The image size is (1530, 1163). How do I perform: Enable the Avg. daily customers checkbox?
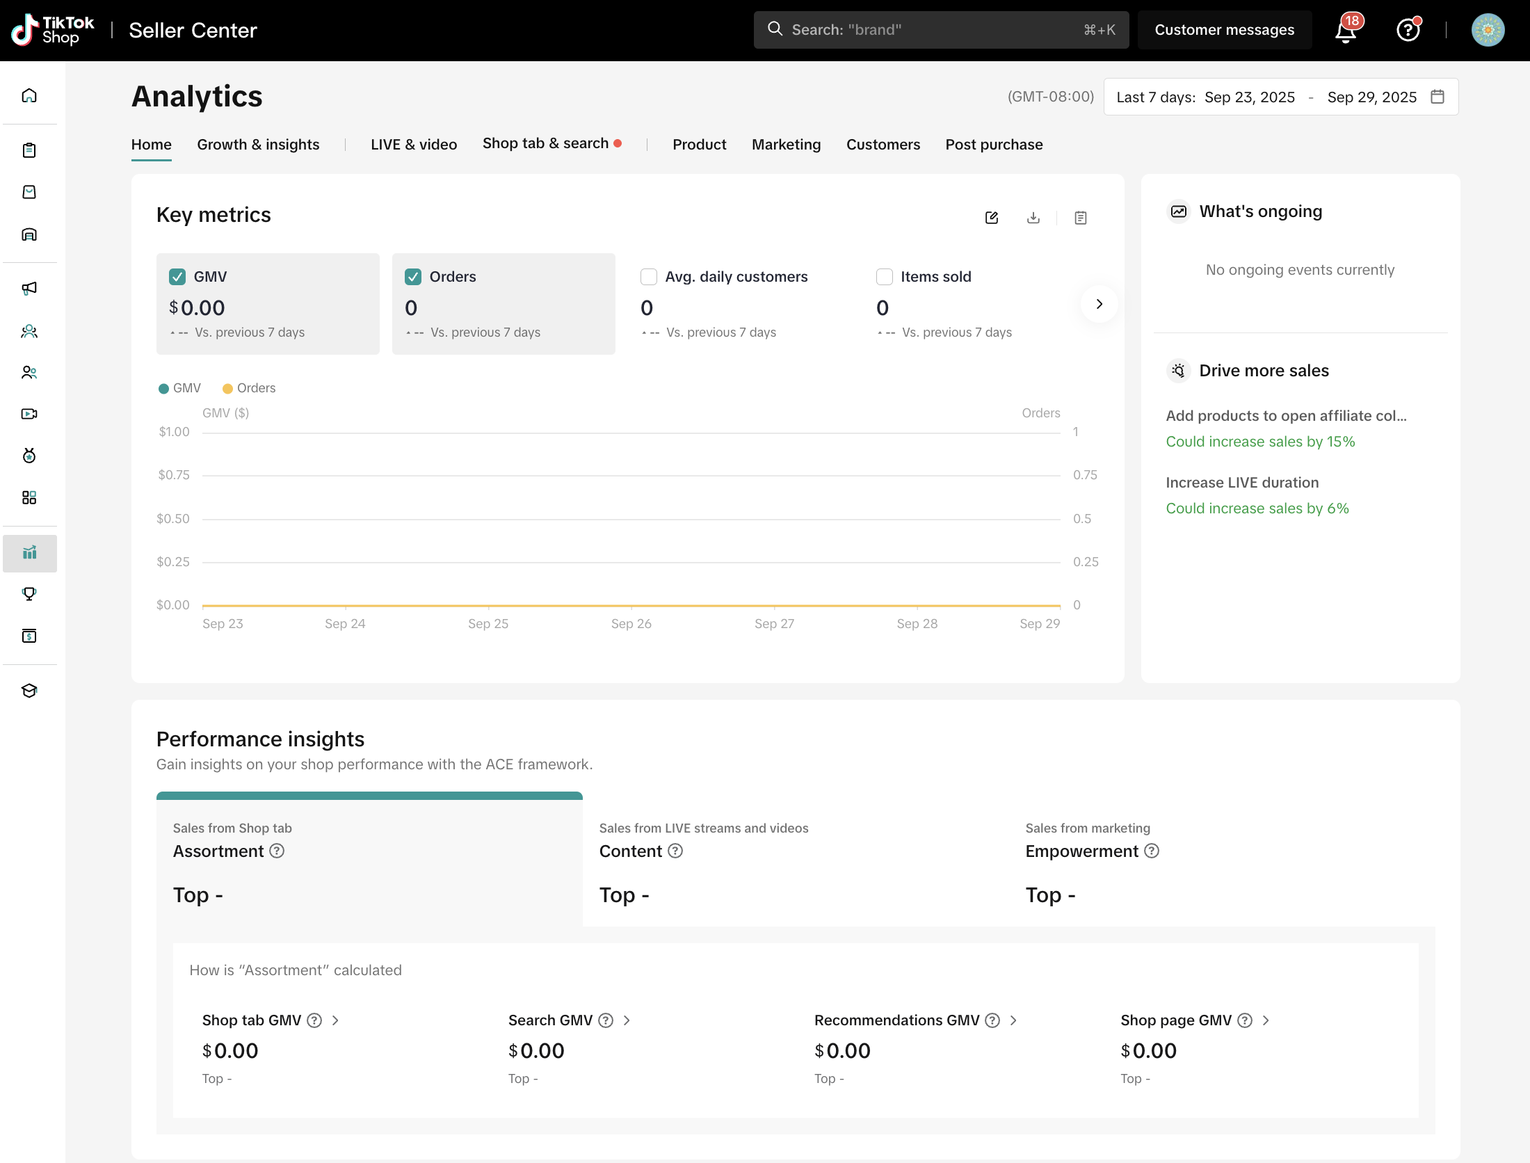649,277
